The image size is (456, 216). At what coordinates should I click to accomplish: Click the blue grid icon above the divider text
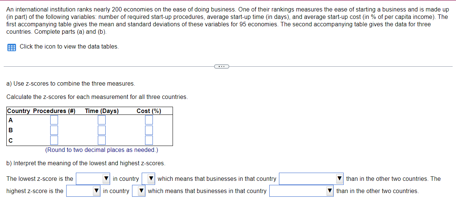12,47
